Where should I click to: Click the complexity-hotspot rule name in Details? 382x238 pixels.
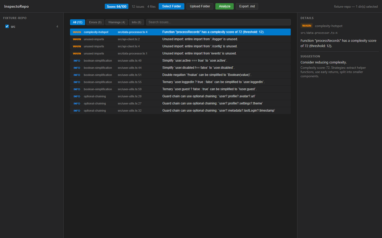point(329,26)
